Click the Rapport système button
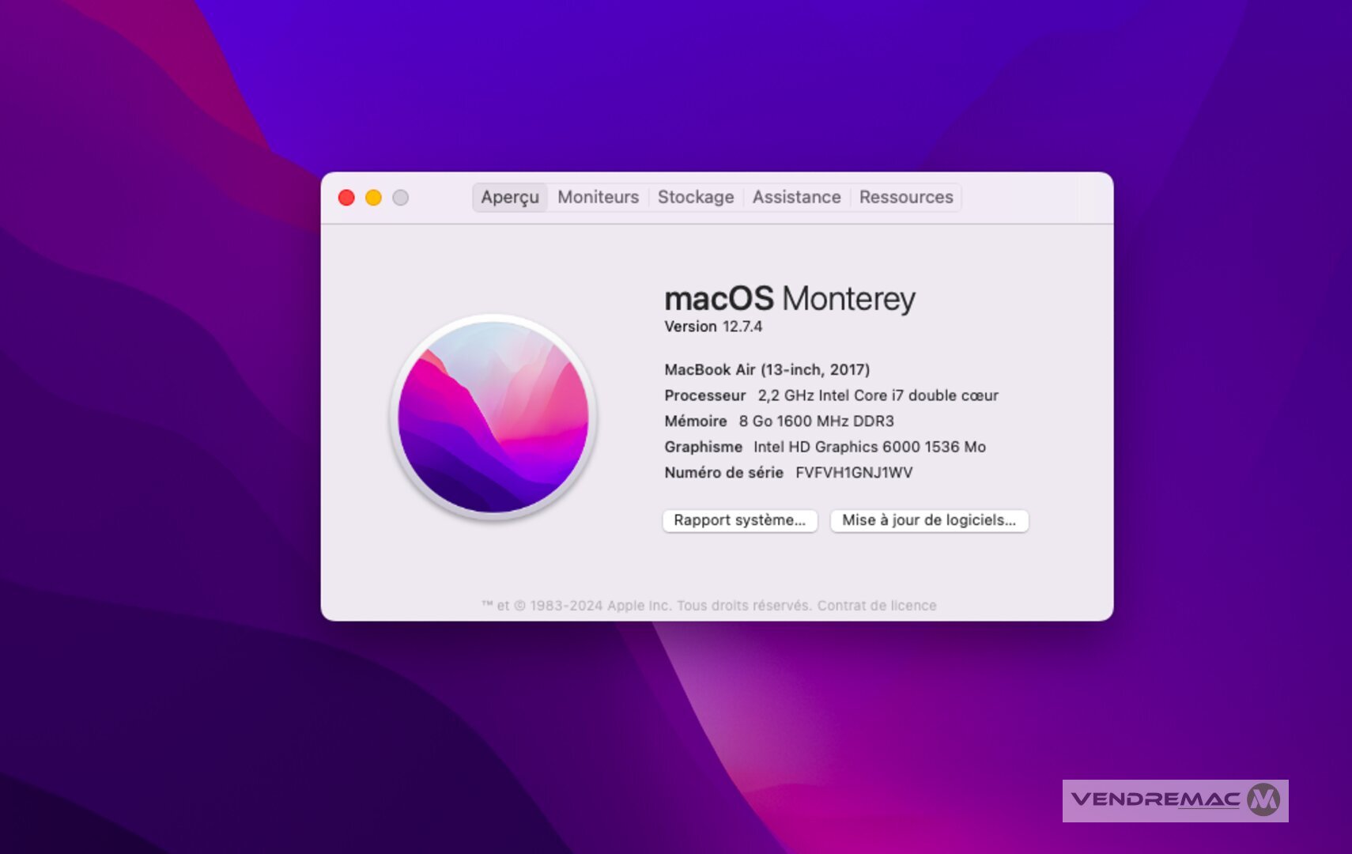 tap(739, 520)
